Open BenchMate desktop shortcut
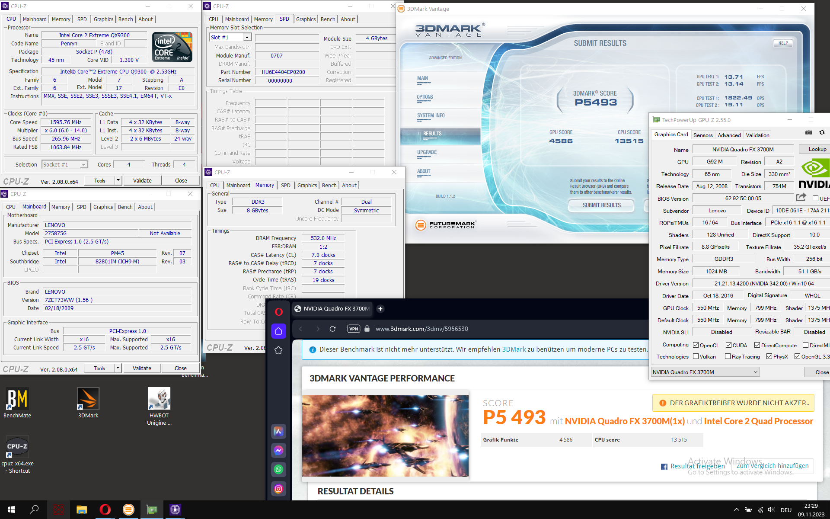The image size is (830, 519). pyautogui.click(x=17, y=402)
